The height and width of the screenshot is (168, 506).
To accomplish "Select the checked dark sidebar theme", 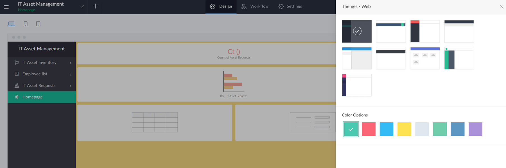I will tap(357, 31).
